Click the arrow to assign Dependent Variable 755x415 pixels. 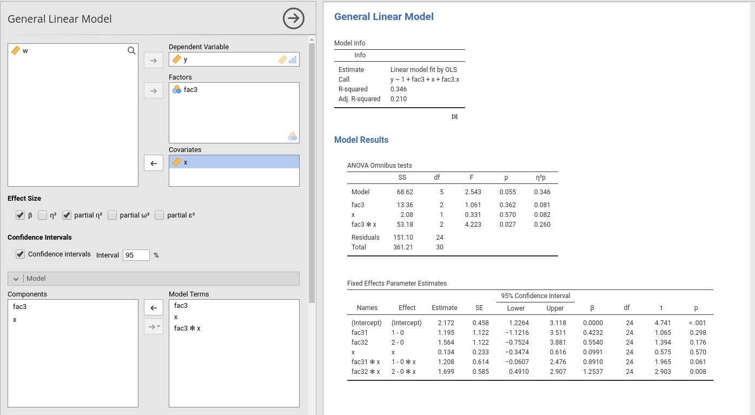(x=154, y=60)
